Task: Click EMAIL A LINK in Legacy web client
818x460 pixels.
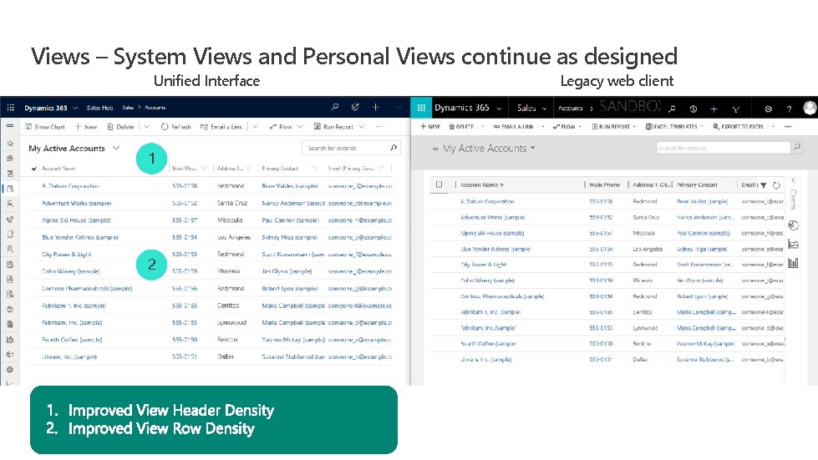Action: [x=513, y=127]
